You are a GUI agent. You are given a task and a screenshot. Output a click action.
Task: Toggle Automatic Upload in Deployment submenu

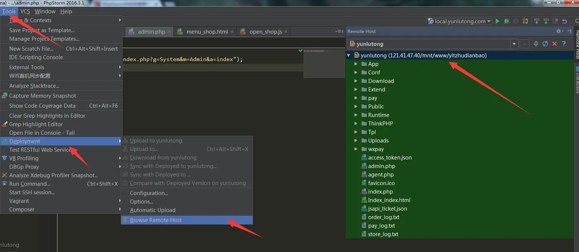coord(187,210)
